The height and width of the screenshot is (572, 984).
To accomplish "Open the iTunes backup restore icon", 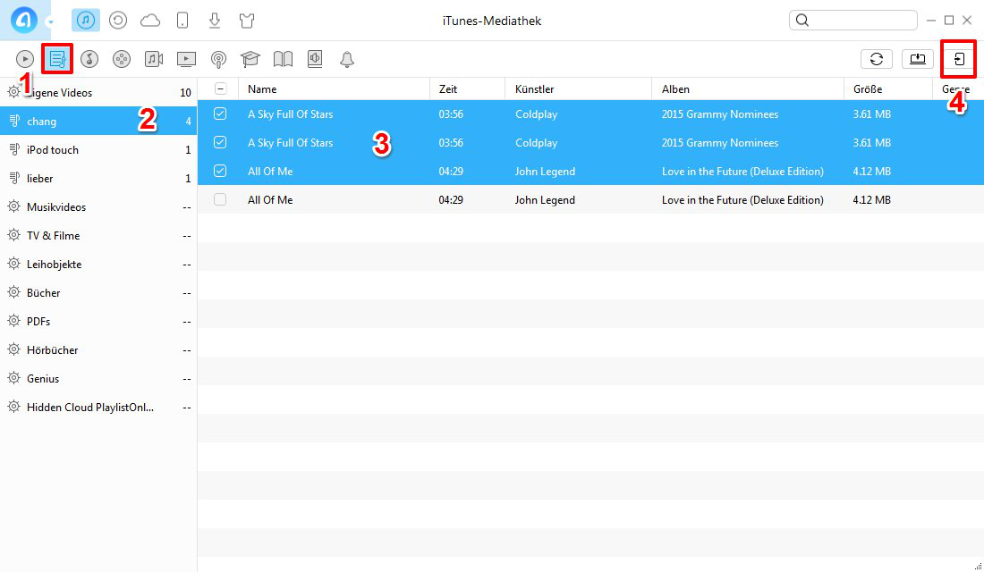I will point(118,20).
